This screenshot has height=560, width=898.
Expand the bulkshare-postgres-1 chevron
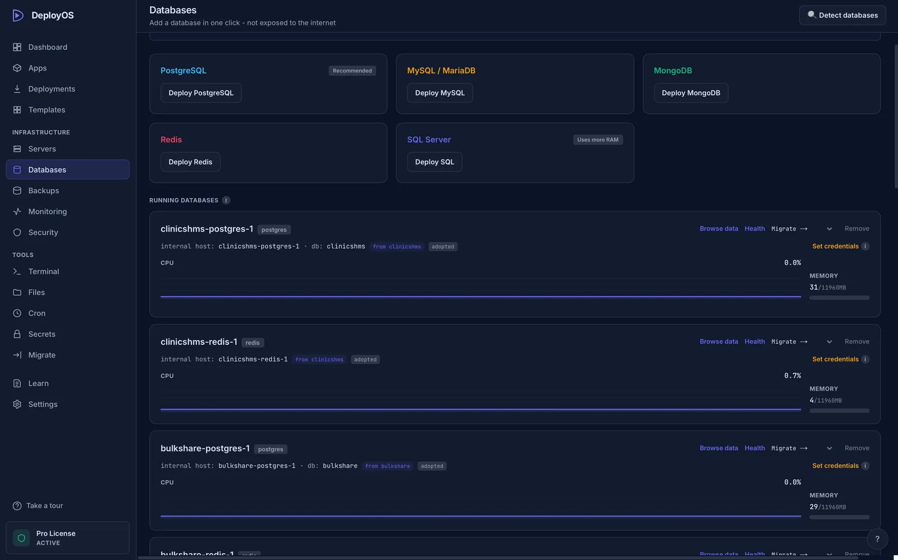coord(829,448)
